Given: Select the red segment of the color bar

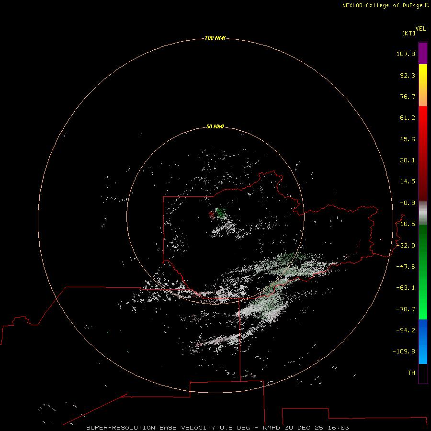Looking at the screenshot, I should point(423,153).
